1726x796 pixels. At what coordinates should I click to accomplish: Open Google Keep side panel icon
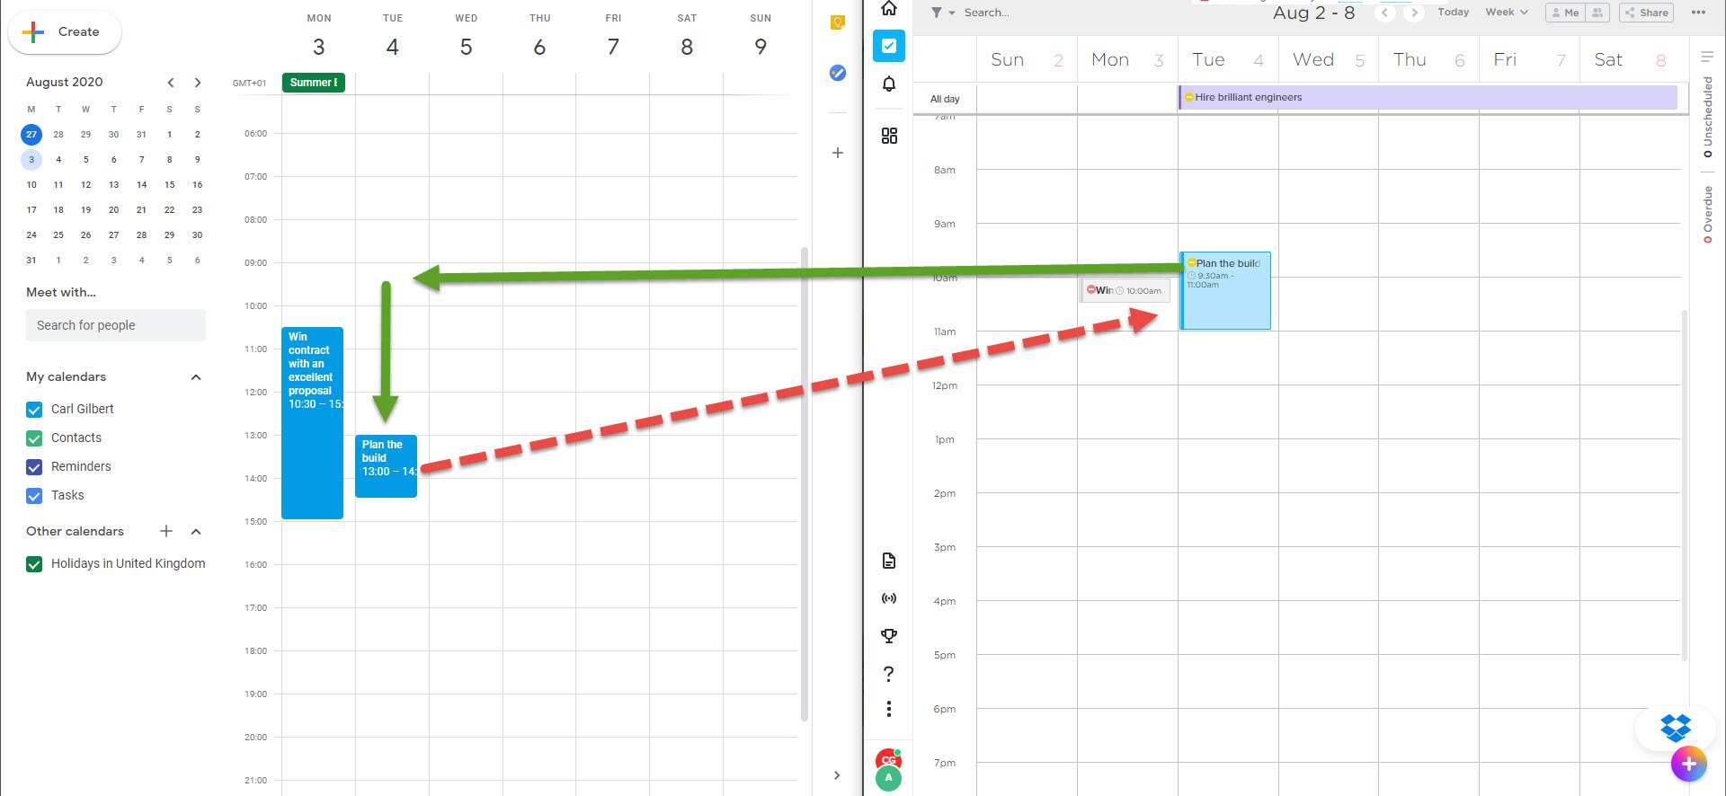(837, 22)
